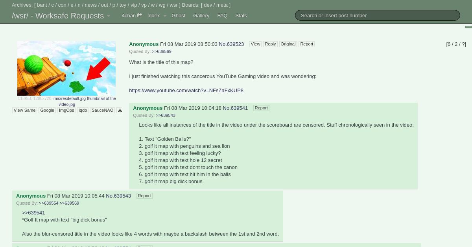Open the YouTube video link
472x247 pixels.
point(186,91)
